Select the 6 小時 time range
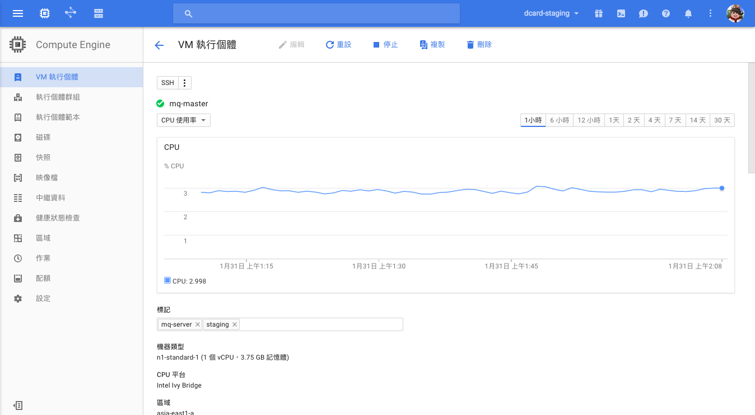 tap(560, 120)
